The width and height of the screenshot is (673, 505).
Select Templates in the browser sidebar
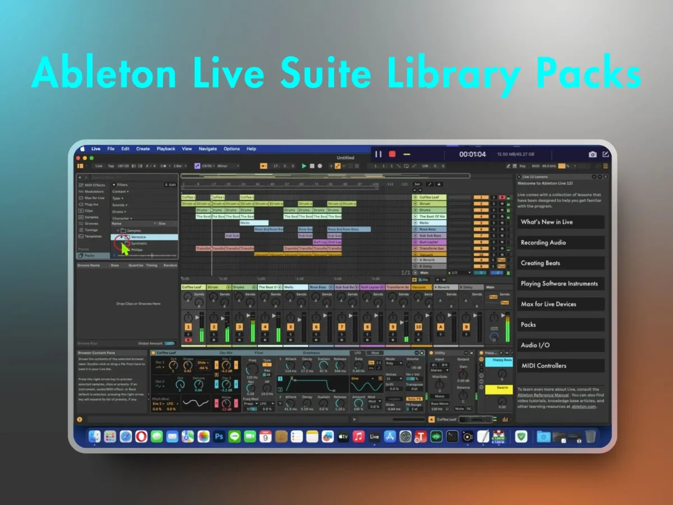click(x=90, y=236)
